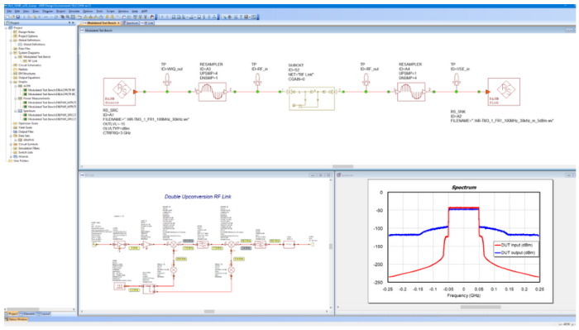Select the RF_out test point symbol
Viewport: 579px width, 330px height.
(x=366, y=79)
